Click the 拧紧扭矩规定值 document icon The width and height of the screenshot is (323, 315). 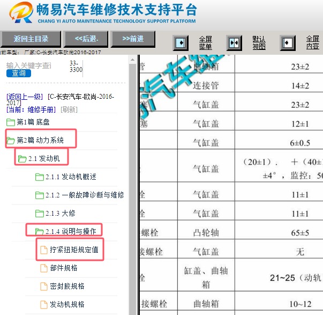(44, 250)
